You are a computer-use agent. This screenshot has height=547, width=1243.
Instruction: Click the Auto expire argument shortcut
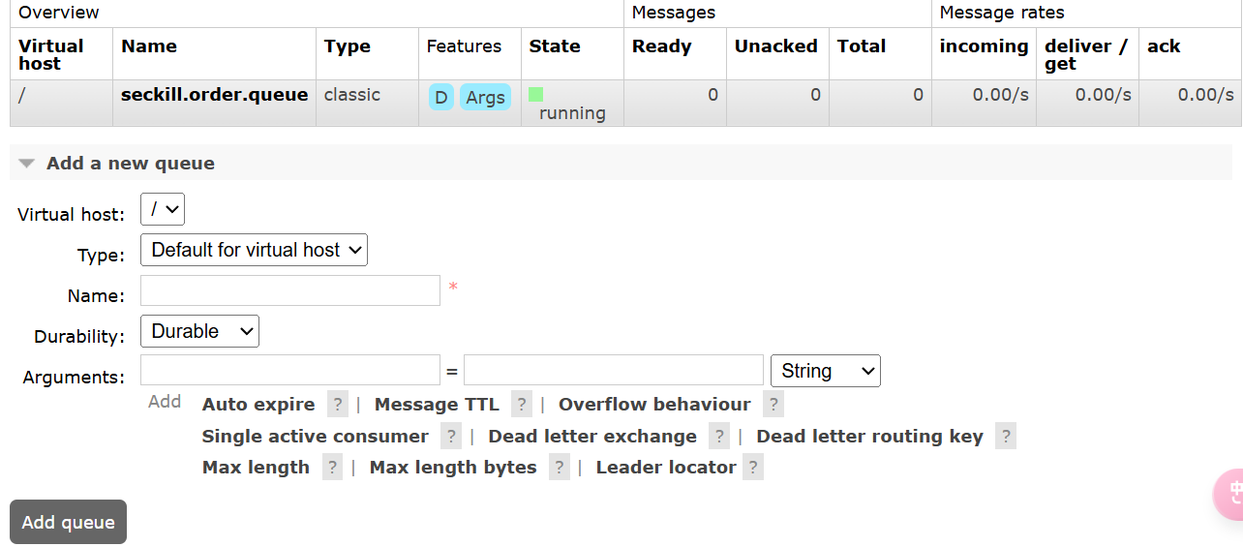[x=258, y=405]
